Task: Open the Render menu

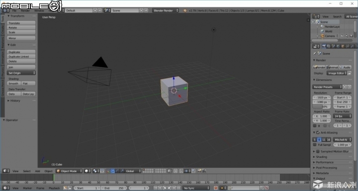Action: click(25, 11)
